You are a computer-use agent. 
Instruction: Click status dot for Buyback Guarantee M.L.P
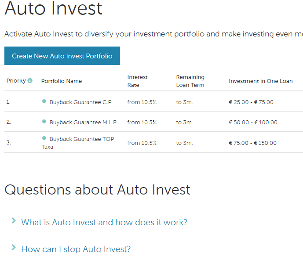click(x=44, y=122)
